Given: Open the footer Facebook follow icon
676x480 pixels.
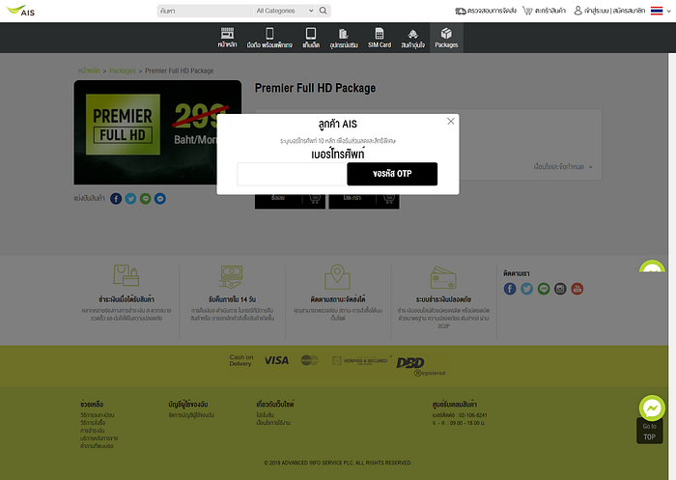Looking at the screenshot, I should click(510, 289).
